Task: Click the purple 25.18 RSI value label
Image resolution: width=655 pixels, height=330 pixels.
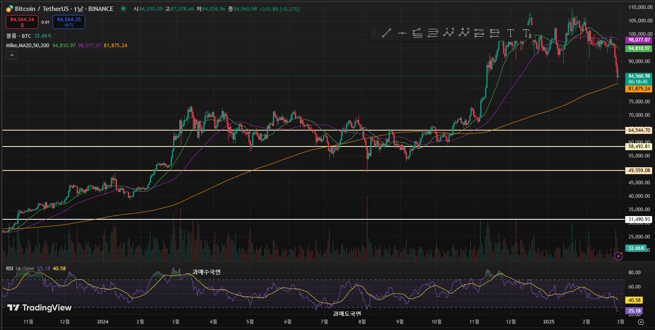Action: pos(634,311)
